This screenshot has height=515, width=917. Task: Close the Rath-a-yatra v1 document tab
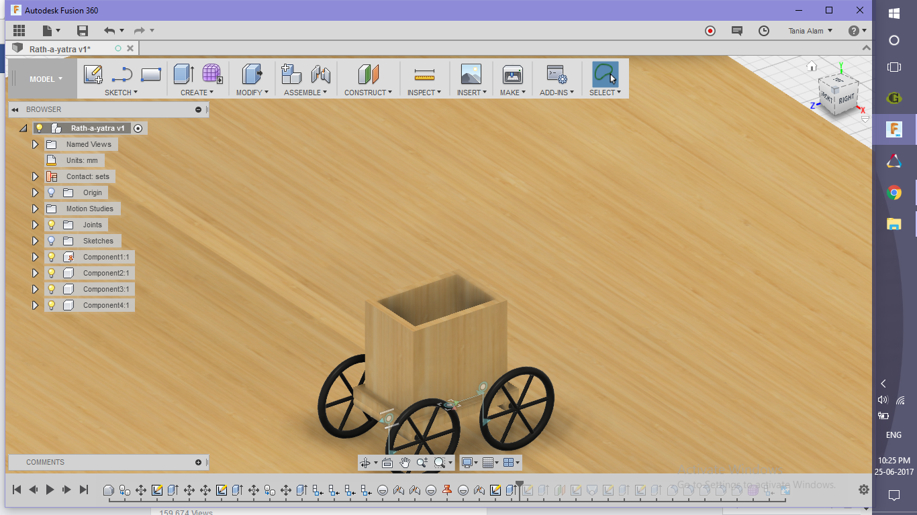[x=130, y=48]
